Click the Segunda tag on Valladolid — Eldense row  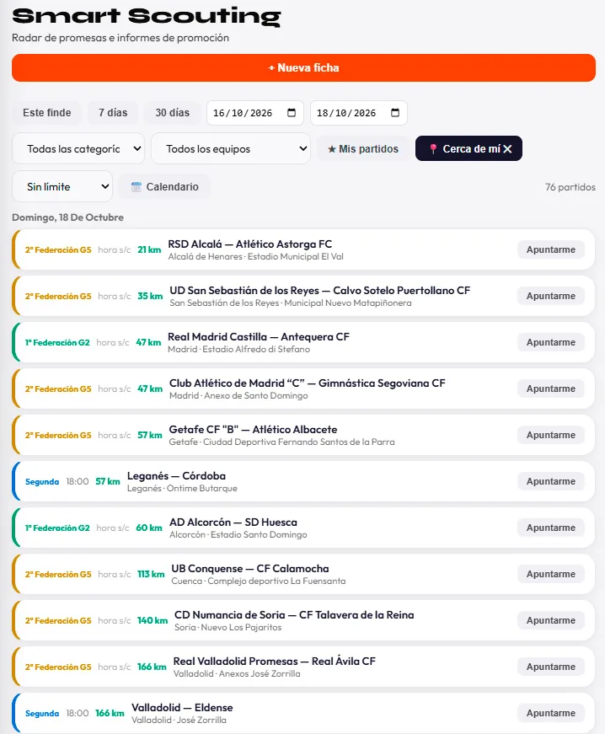click(x=42, y=714)
